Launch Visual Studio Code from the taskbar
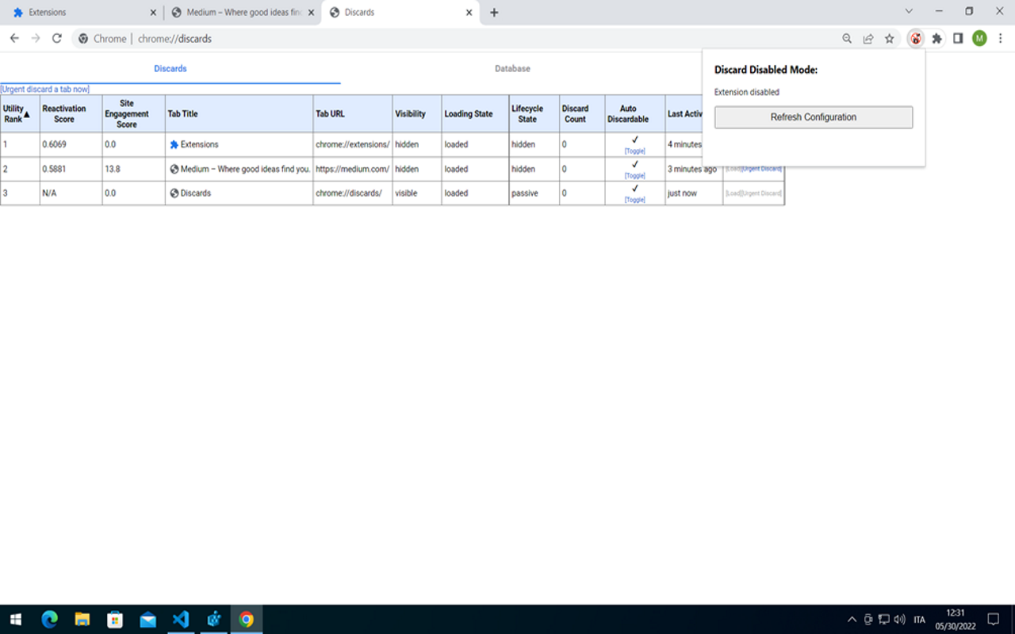This screenshot has width=1015, height=634. (181, 619)
